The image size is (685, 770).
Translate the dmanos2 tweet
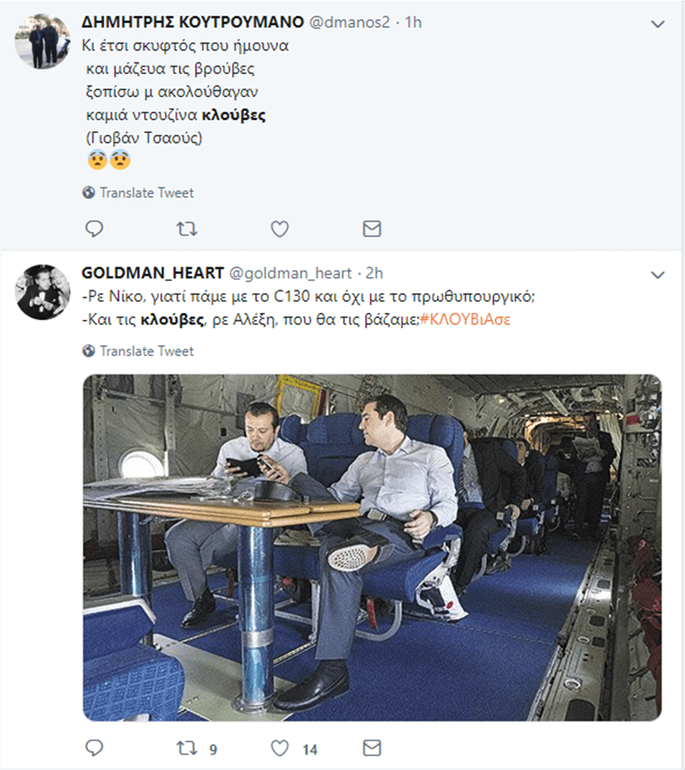tap(146, 193)
